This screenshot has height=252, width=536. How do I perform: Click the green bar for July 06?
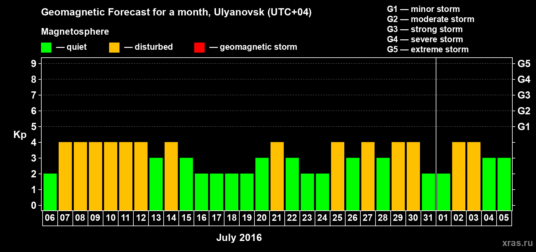pyautogui.click(x=50, y=192)
